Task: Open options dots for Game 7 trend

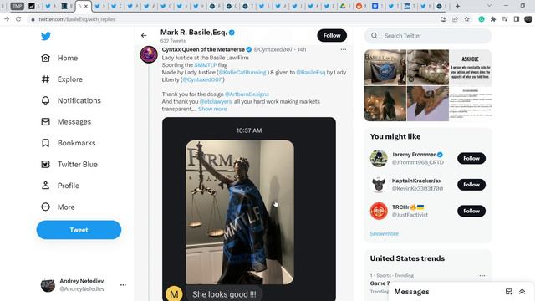Action: [x=482, y=275]
